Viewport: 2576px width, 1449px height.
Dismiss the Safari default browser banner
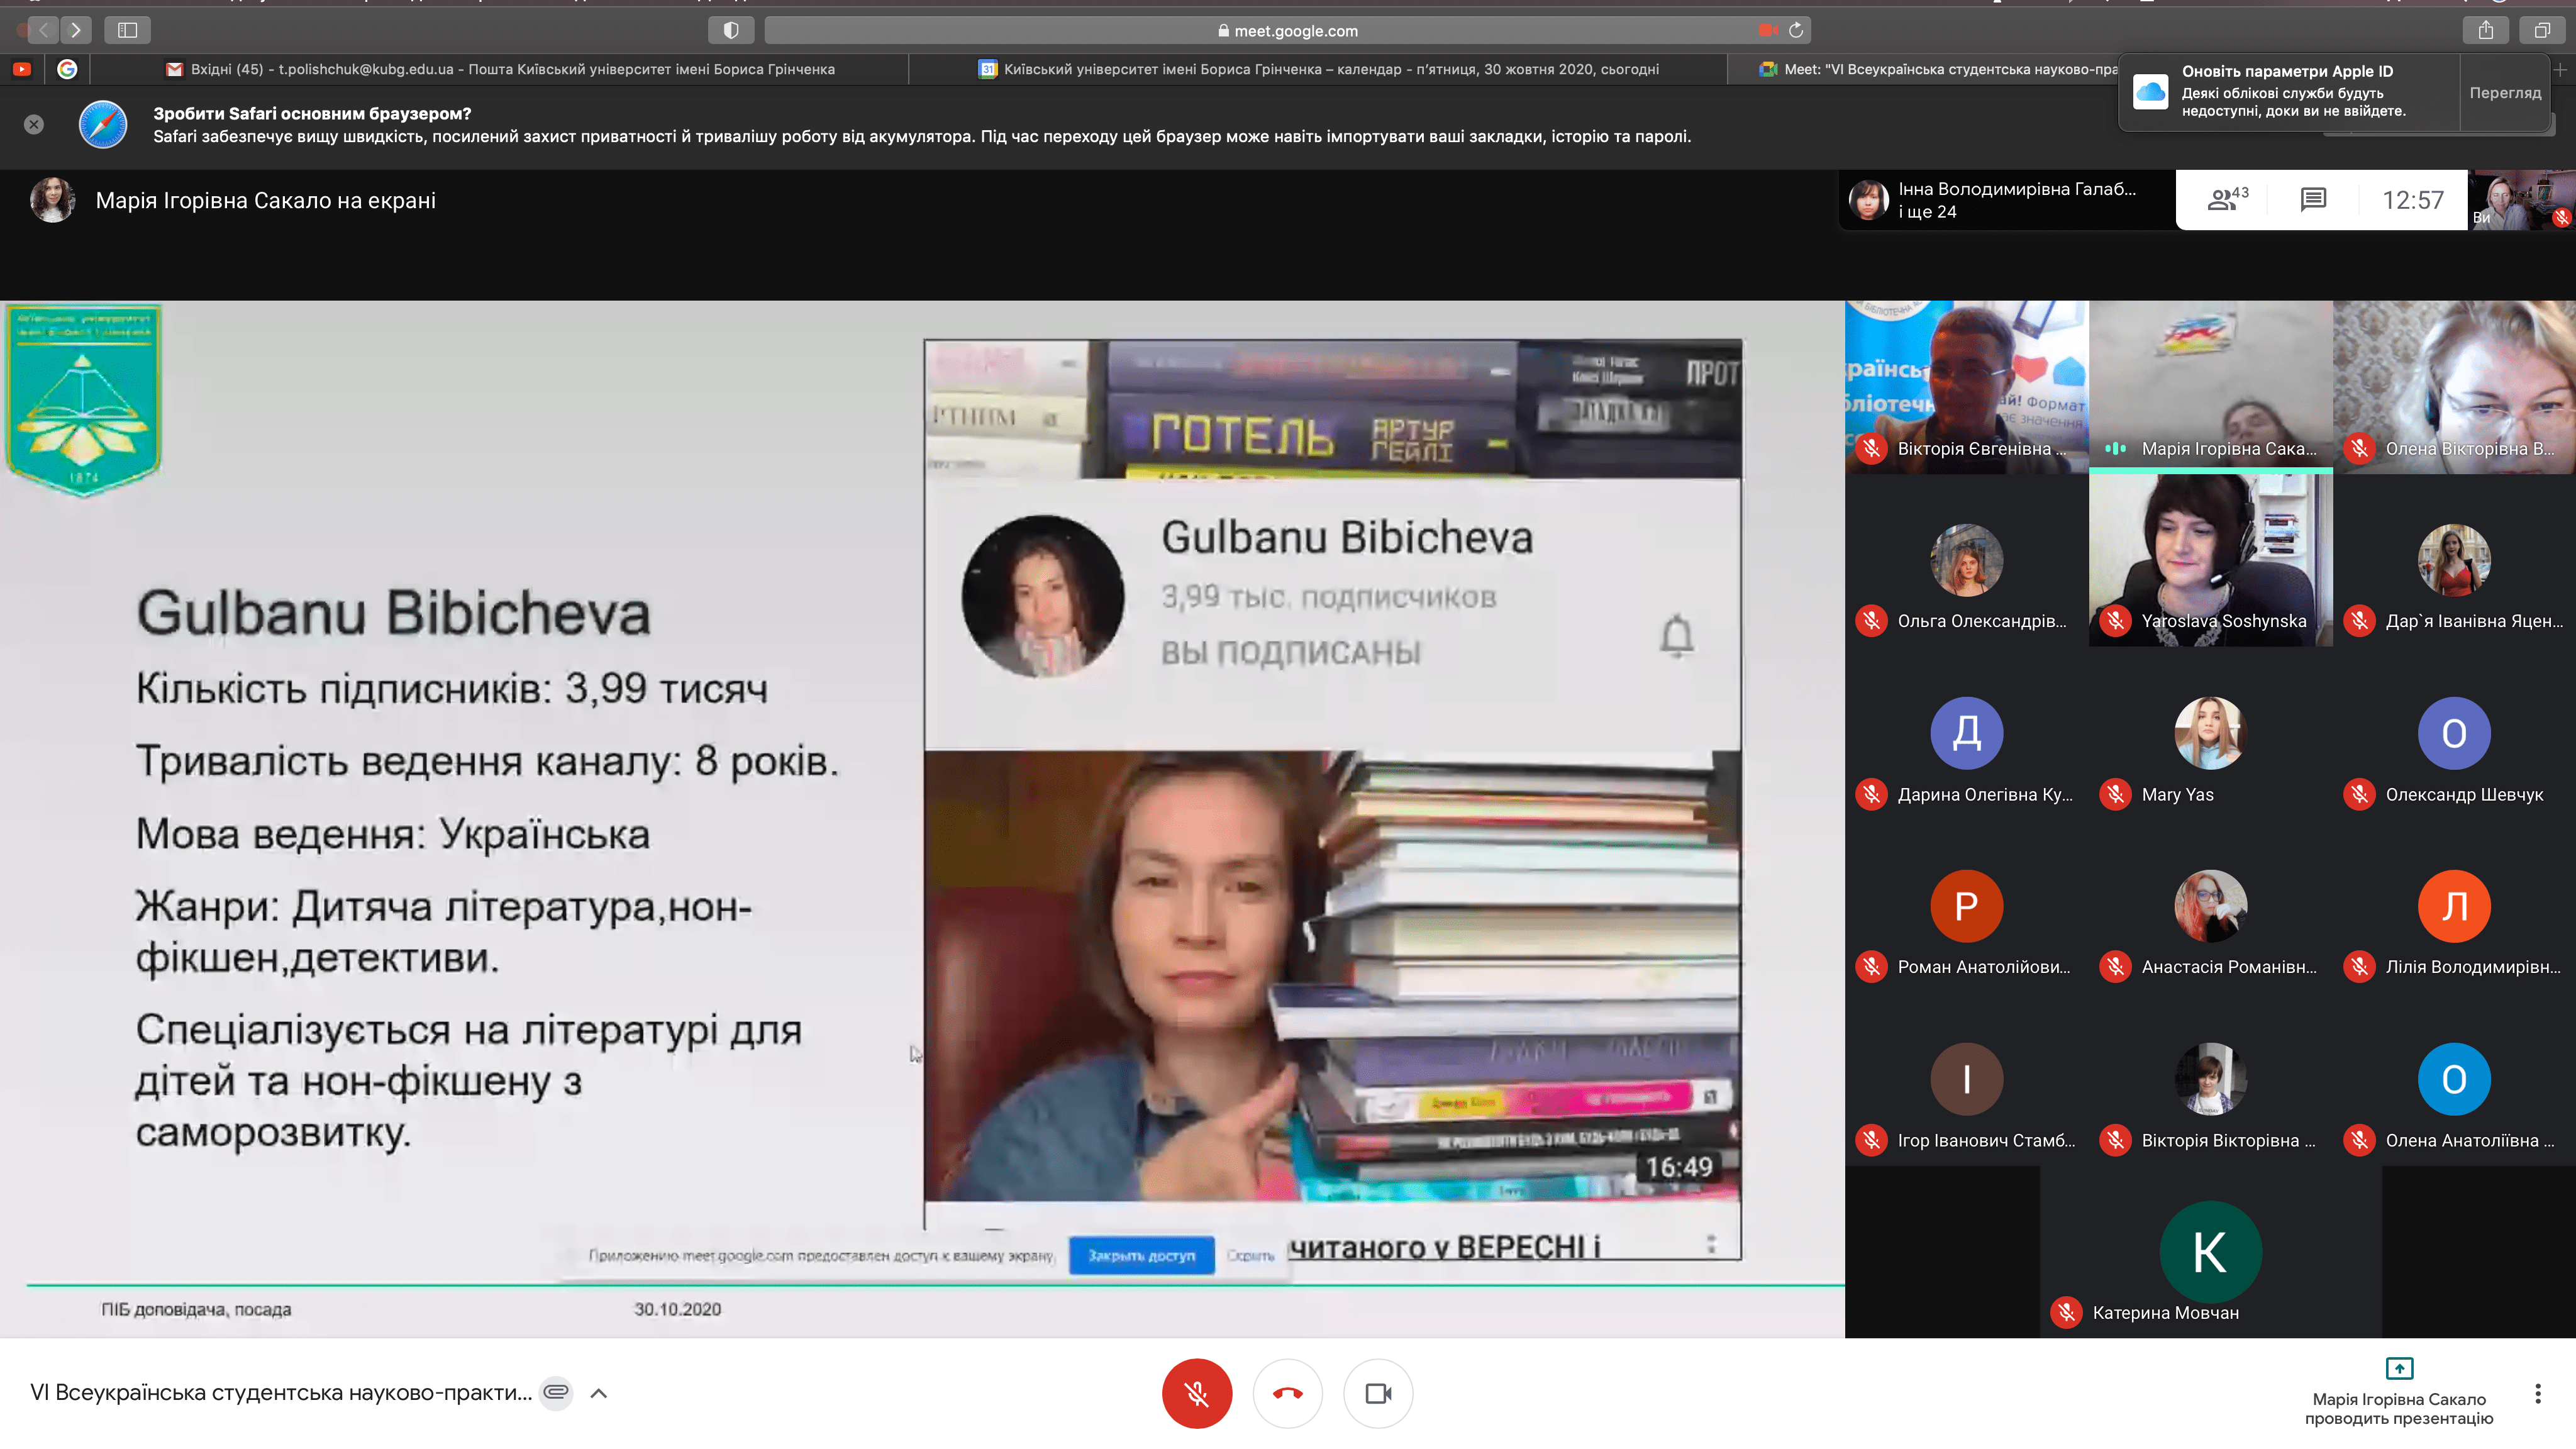point(34,124)
